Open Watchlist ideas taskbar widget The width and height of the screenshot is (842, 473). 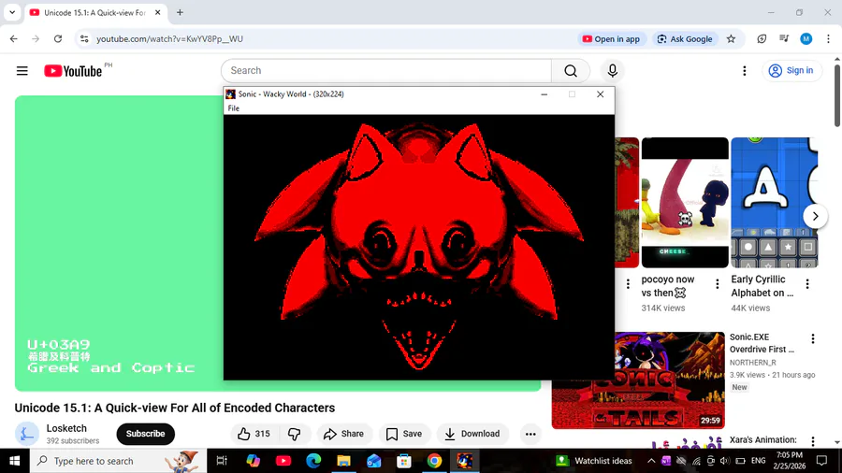pyautogui.click(x=594, y=461)
